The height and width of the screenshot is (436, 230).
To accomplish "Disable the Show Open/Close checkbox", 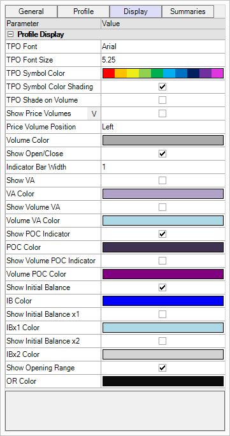I will tap(162, 154).
